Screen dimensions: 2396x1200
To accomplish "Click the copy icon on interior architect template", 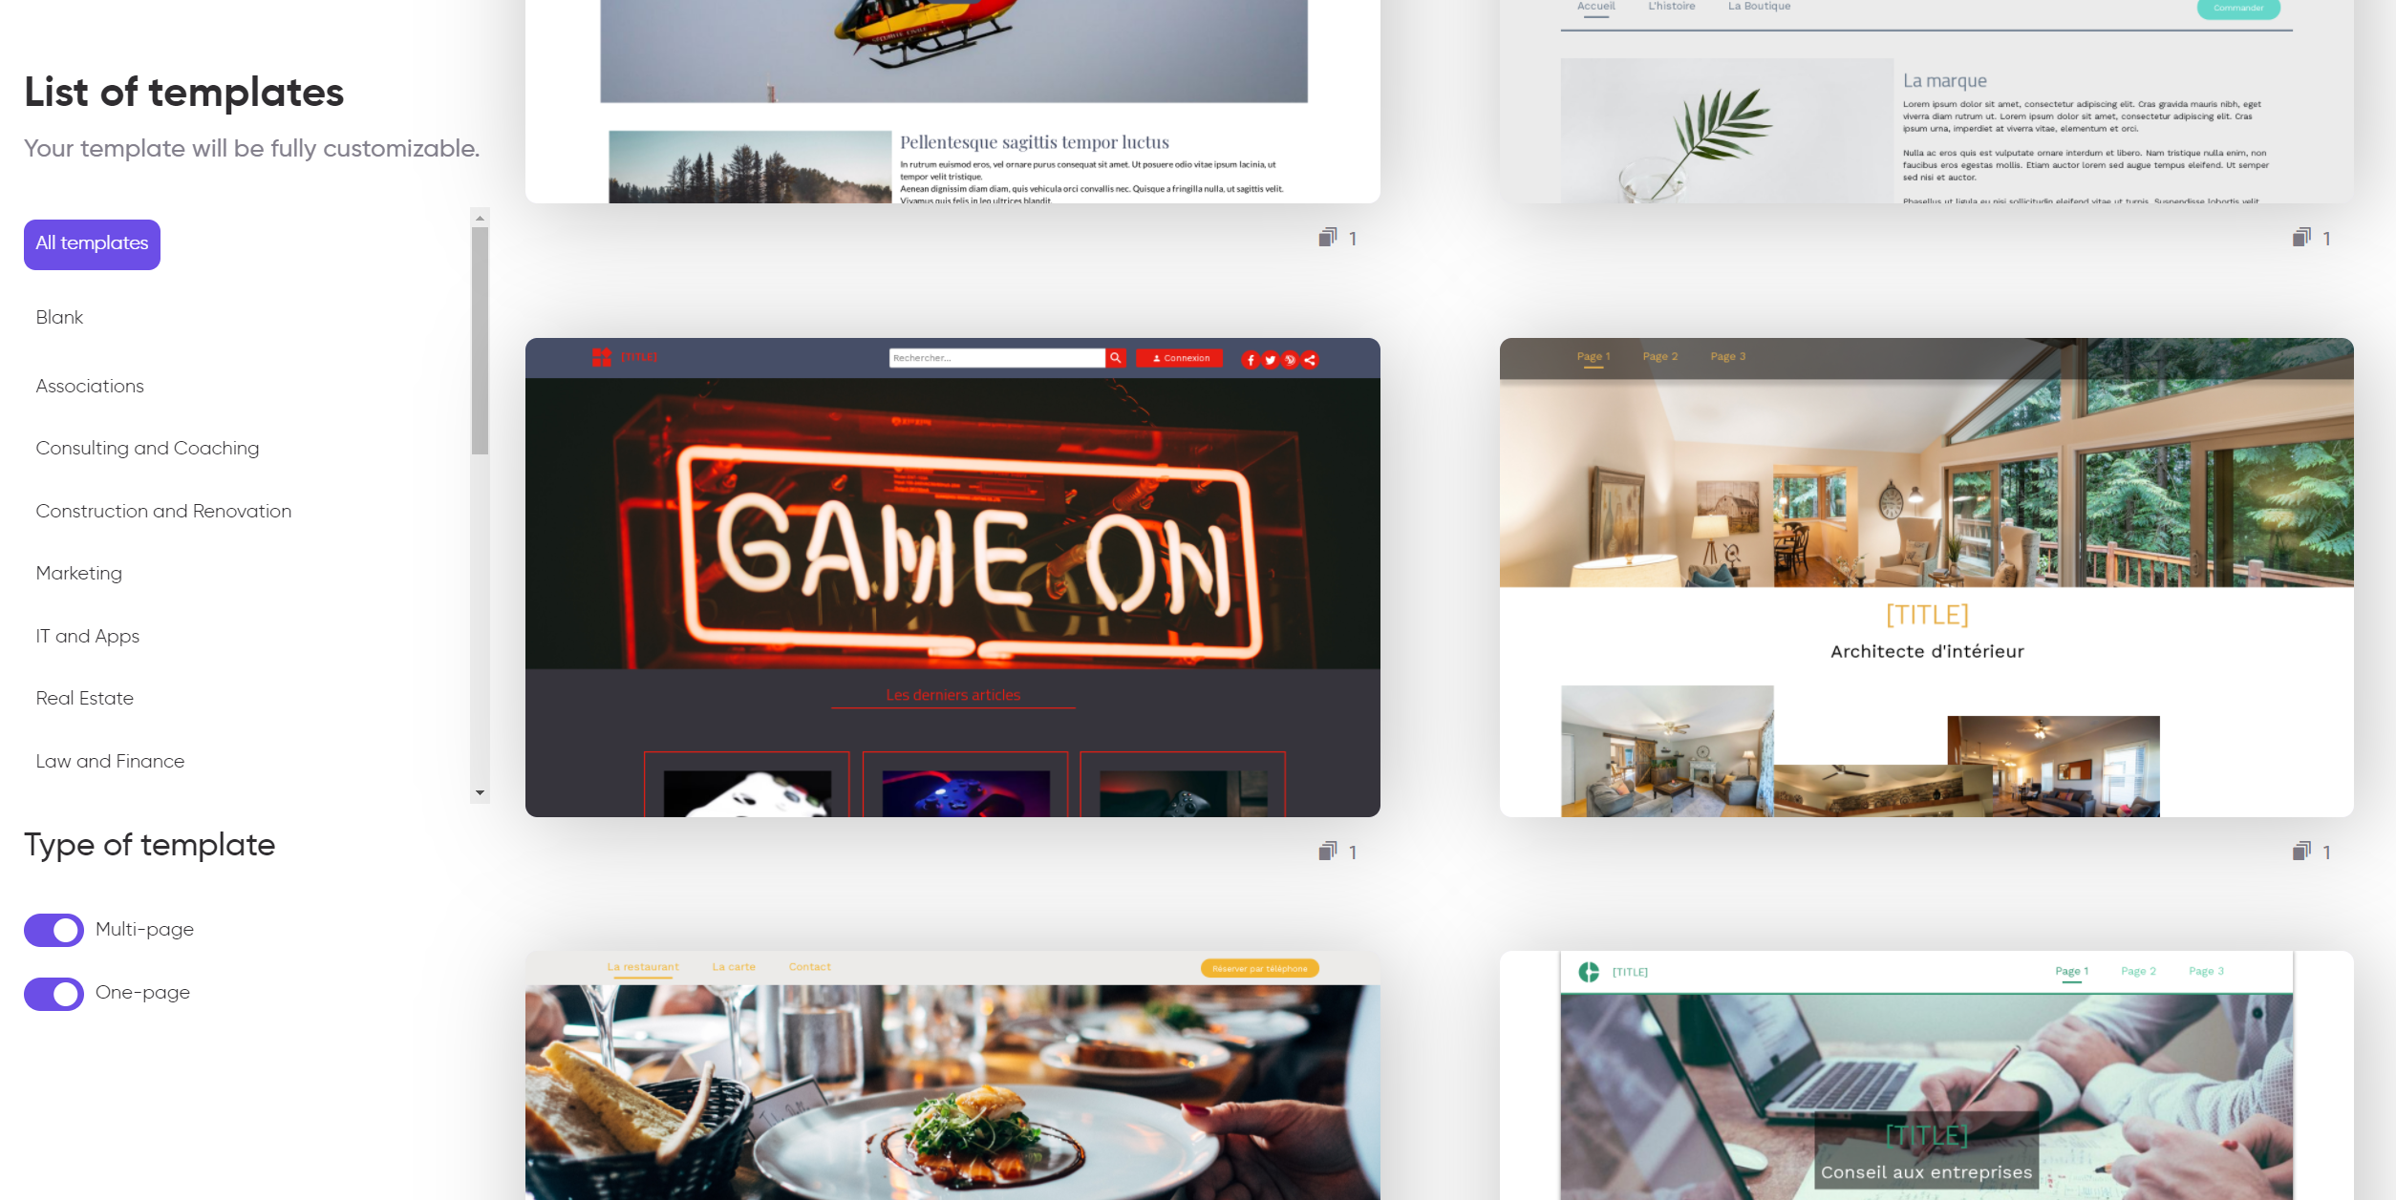I will [2301, 850].
